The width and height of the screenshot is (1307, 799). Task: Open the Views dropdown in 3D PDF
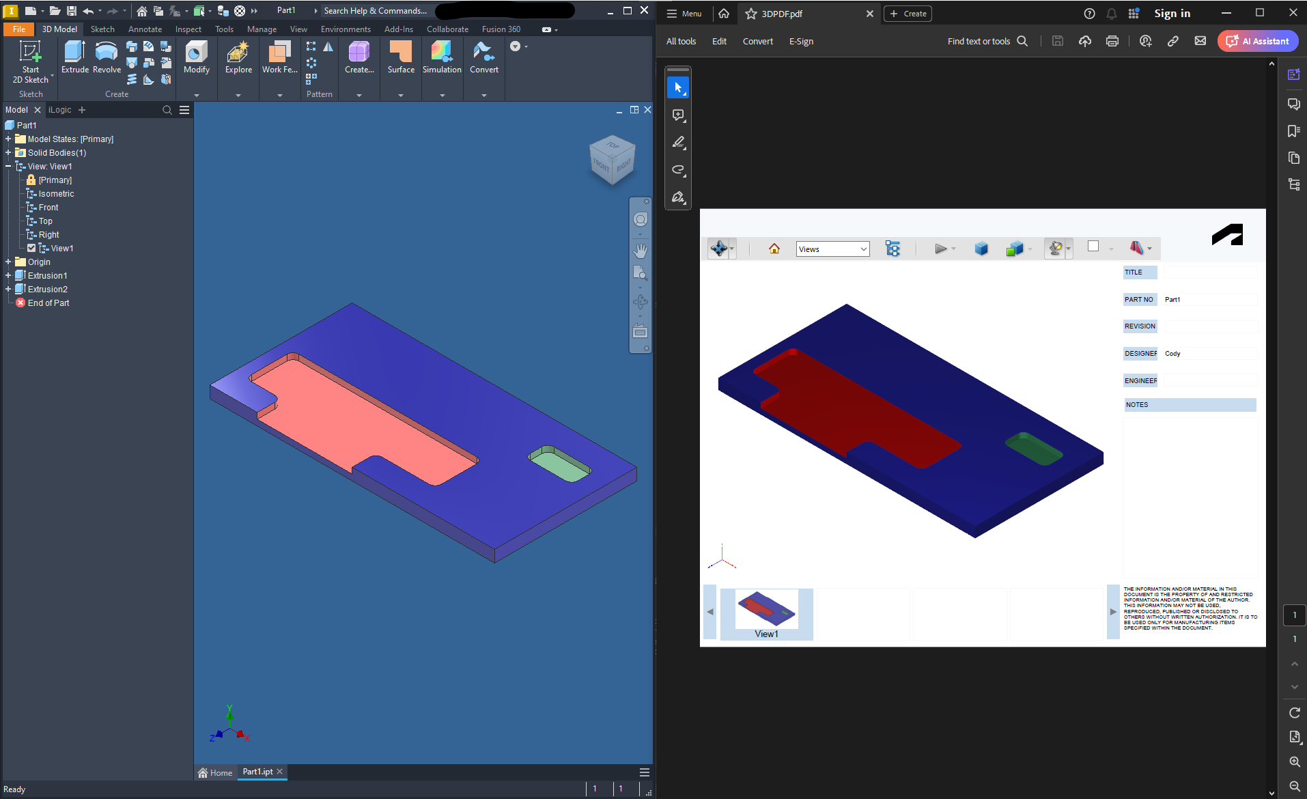(x=832, y=249)
